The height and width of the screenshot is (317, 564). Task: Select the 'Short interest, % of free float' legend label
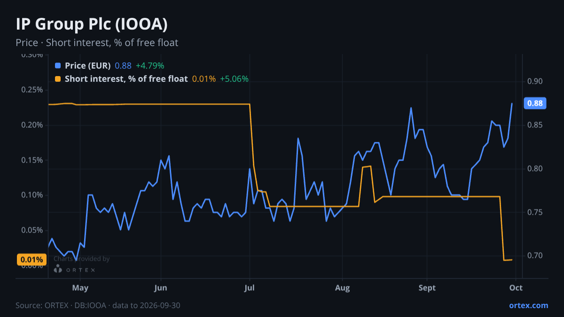pos(126,79)
